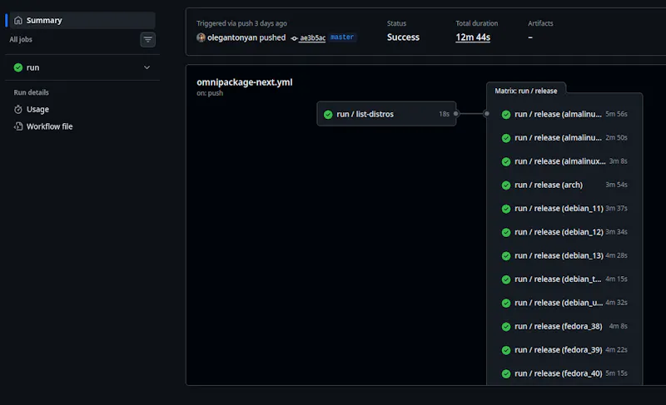Open debian_t... release job lasting 4m 15s
The width and height of the screenshot is (666, 405).
coord(564,279)
